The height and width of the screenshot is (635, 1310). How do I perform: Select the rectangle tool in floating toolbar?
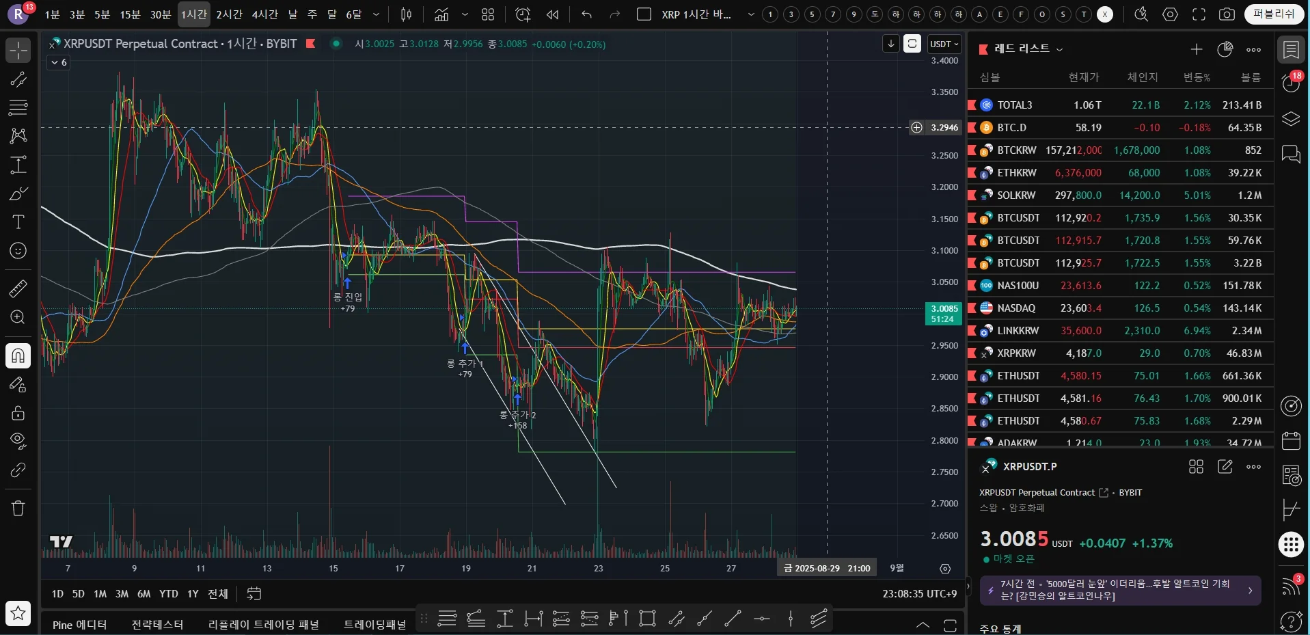[647, 619]
